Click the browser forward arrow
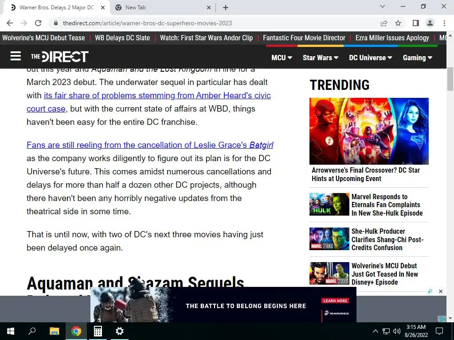The image size is (454, 340). point(24,23)
